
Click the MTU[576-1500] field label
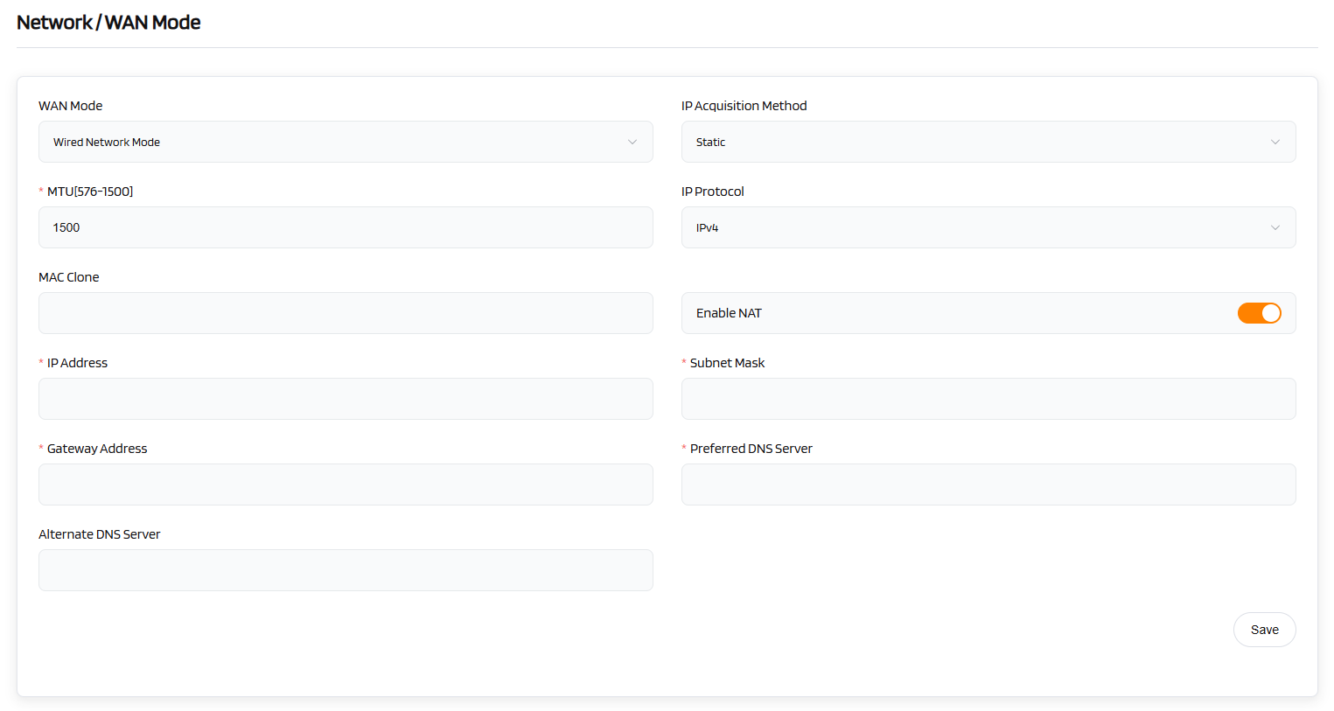point(90,192)
